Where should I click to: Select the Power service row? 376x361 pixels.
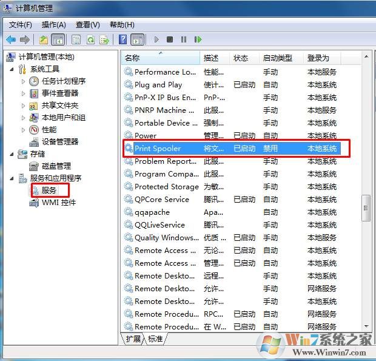coord(232,136)
